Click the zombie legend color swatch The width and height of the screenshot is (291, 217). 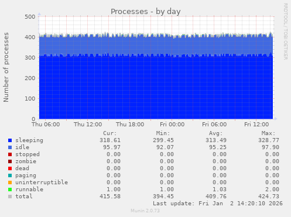tap(10, 161)
